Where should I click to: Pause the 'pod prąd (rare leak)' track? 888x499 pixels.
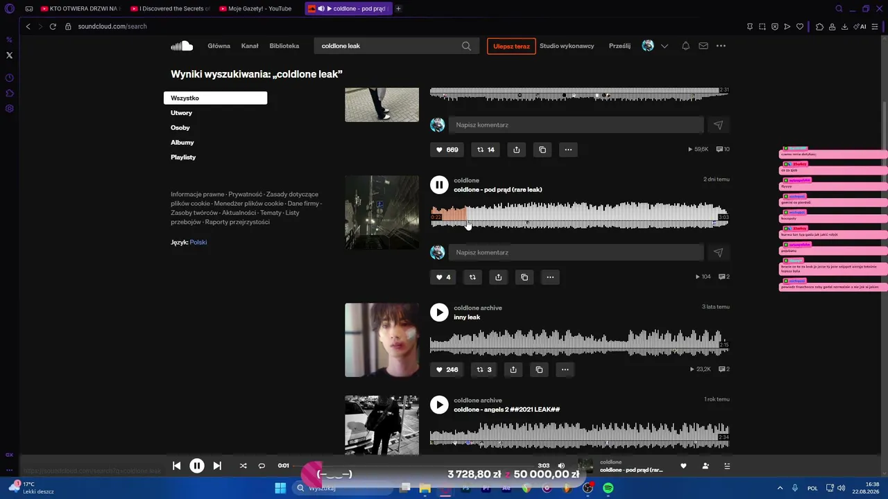pyautogui.click(x=439, y=184)
